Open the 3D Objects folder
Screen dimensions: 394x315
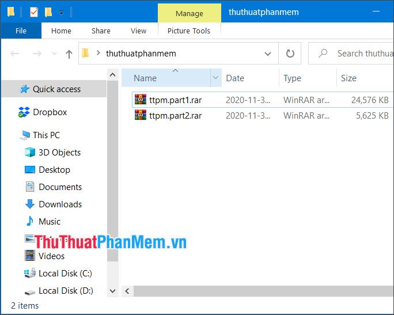pyautogui.click(x=59, y=153)
